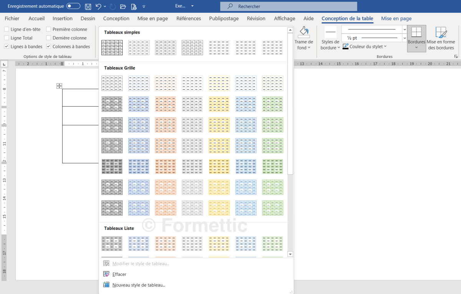Expand the Couleur du stylet dropdown
The height and width of the screenshot is (294, 461).
385,47
